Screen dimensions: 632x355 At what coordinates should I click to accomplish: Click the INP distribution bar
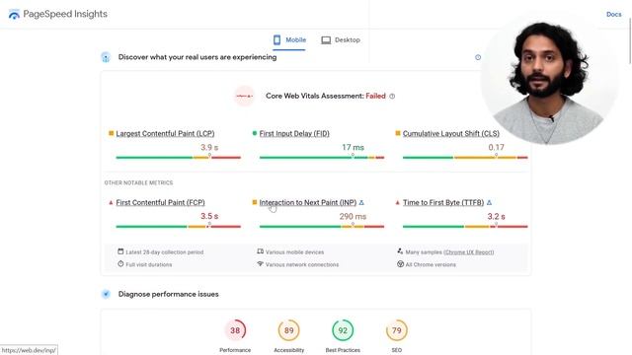point(322,226)
